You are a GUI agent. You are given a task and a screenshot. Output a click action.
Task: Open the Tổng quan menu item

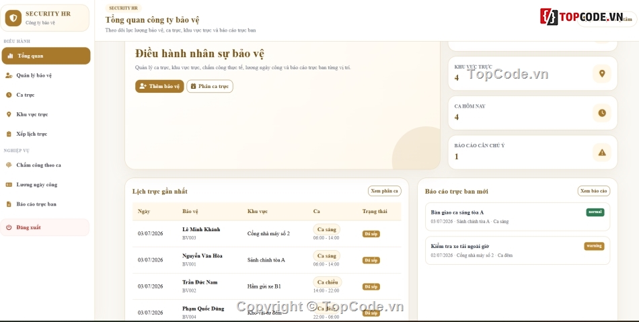click(x=46, y=56)
